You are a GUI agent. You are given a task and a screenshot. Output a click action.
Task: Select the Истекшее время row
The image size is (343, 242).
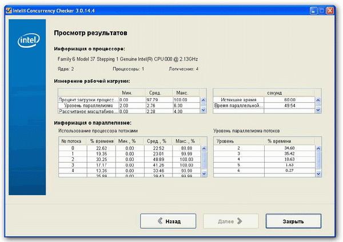point(264,100)
